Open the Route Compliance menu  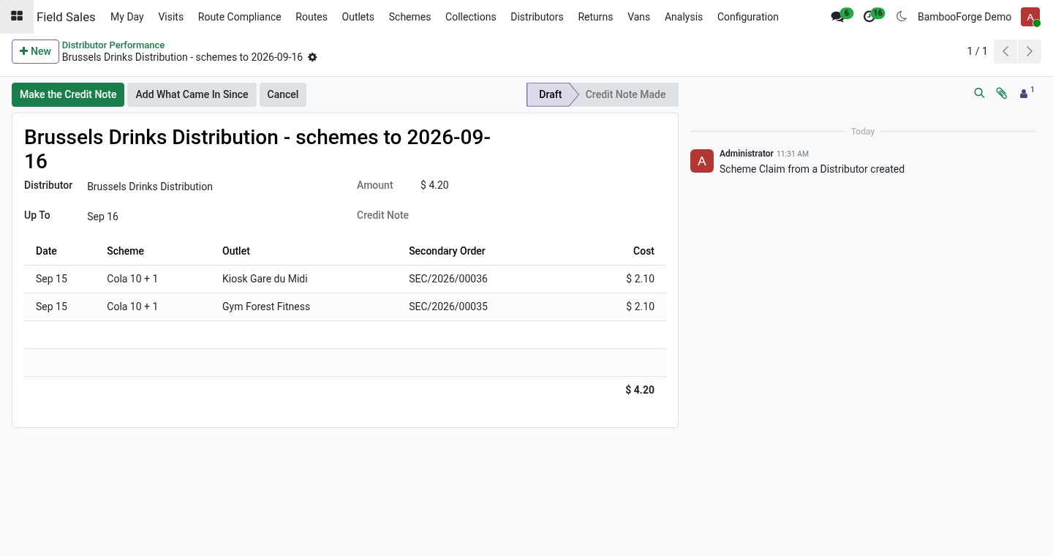click(240, 17)
